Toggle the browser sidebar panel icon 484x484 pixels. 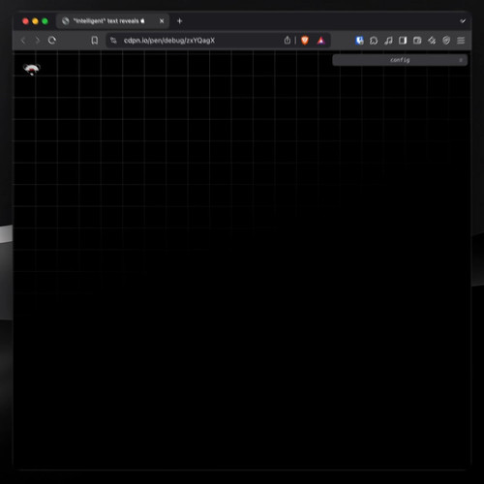point(403,41)
